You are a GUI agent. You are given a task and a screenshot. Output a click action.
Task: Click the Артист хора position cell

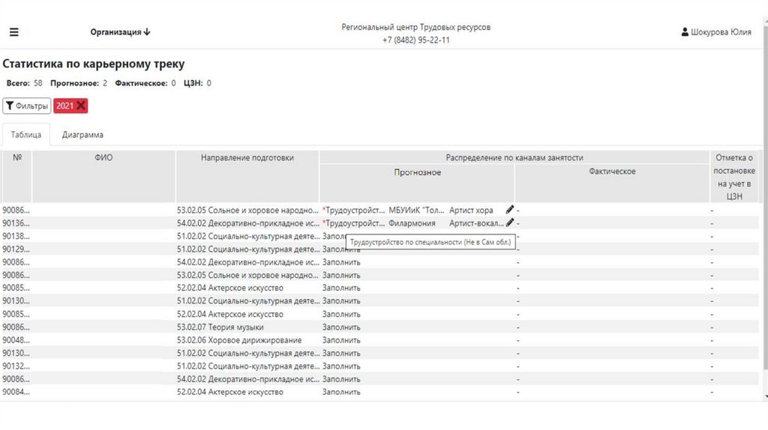pos(471,211)
